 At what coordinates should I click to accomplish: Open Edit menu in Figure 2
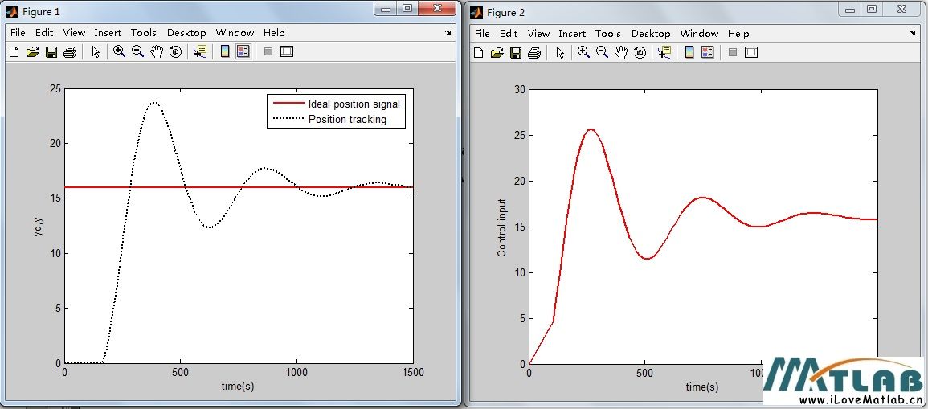[x=509, y=33]
